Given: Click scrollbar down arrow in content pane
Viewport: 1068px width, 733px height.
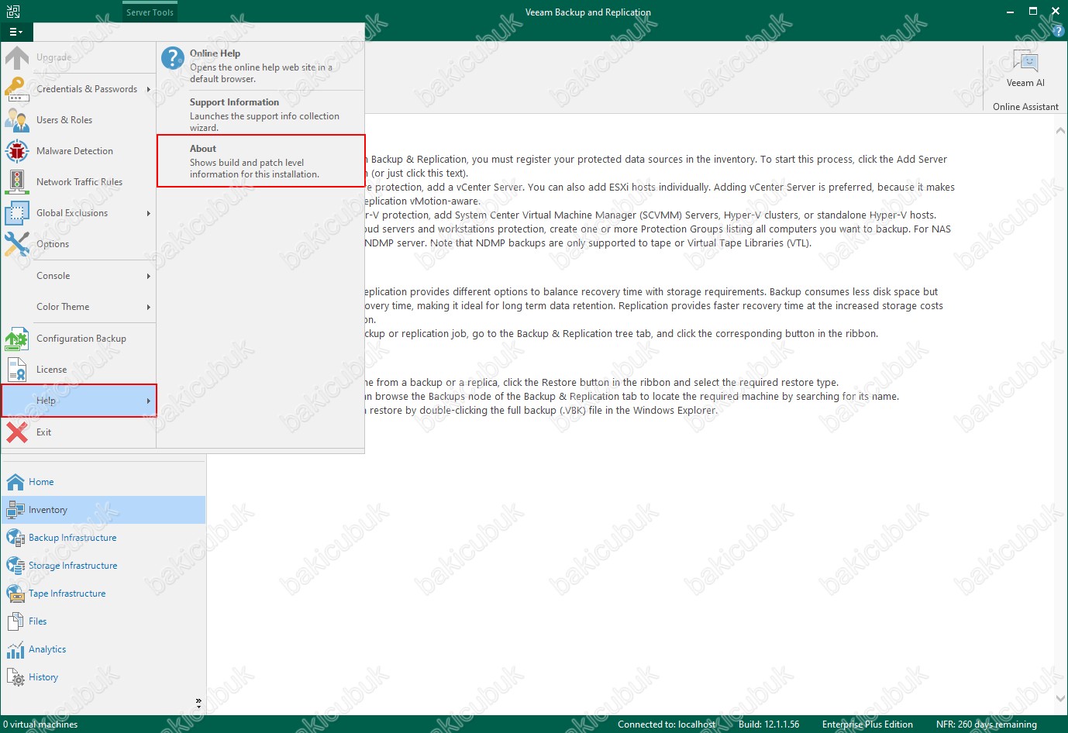Looking at the screenshot, I should click(x=1060, y=698).
